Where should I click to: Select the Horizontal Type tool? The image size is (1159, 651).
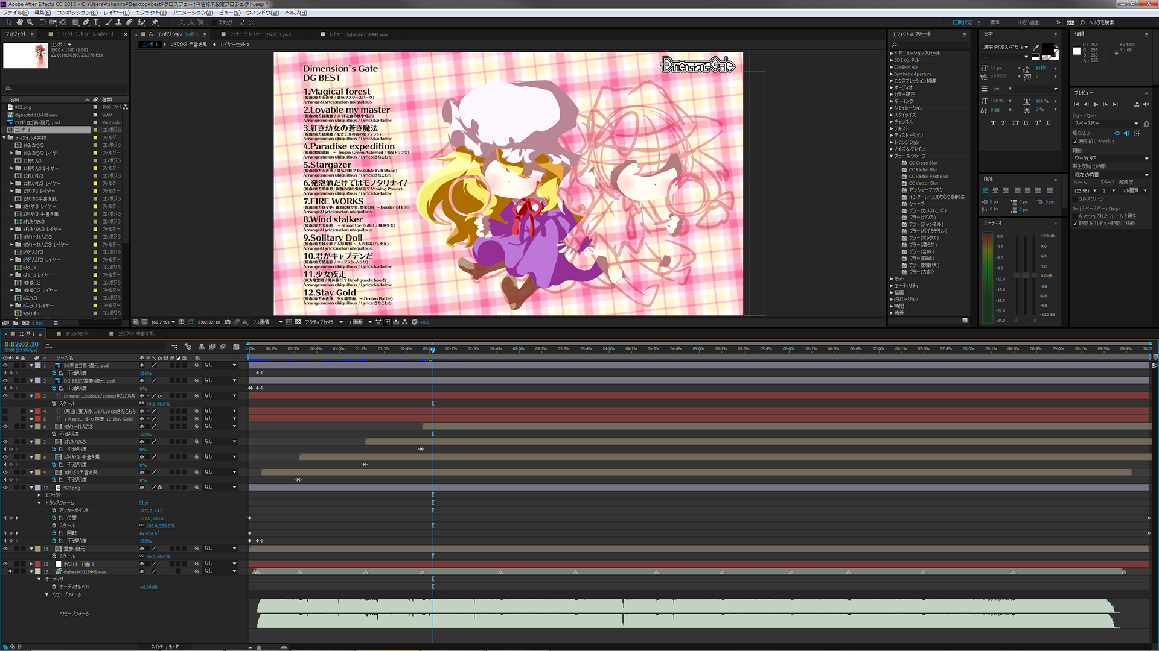[95, 22]
